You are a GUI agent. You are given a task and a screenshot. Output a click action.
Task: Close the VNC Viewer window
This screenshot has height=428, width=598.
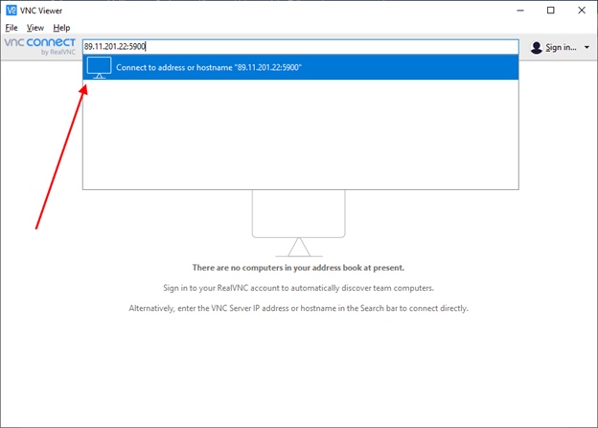click(581, 11)
